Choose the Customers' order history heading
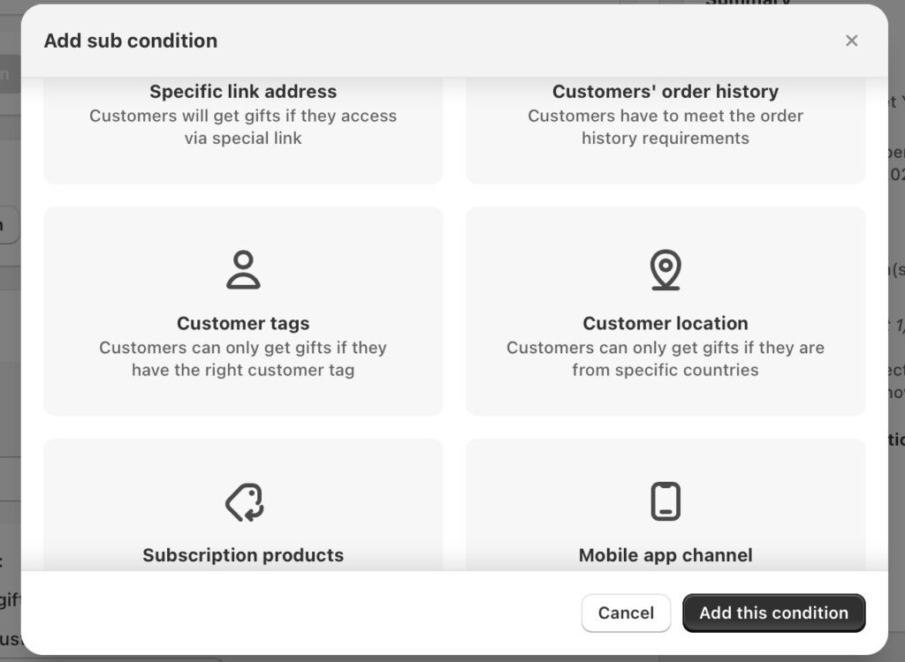The image size is (905, 662). (x=665, y=92)
